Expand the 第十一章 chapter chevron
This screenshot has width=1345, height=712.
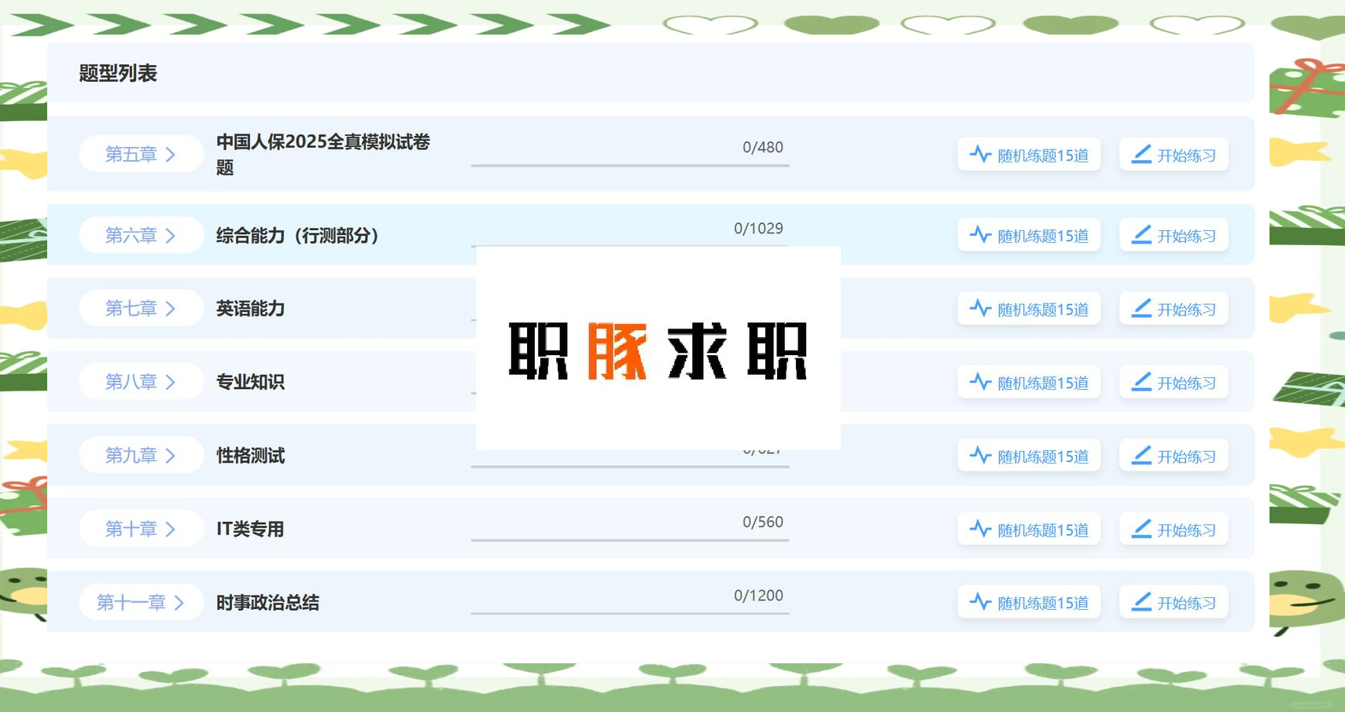[179, 602]
